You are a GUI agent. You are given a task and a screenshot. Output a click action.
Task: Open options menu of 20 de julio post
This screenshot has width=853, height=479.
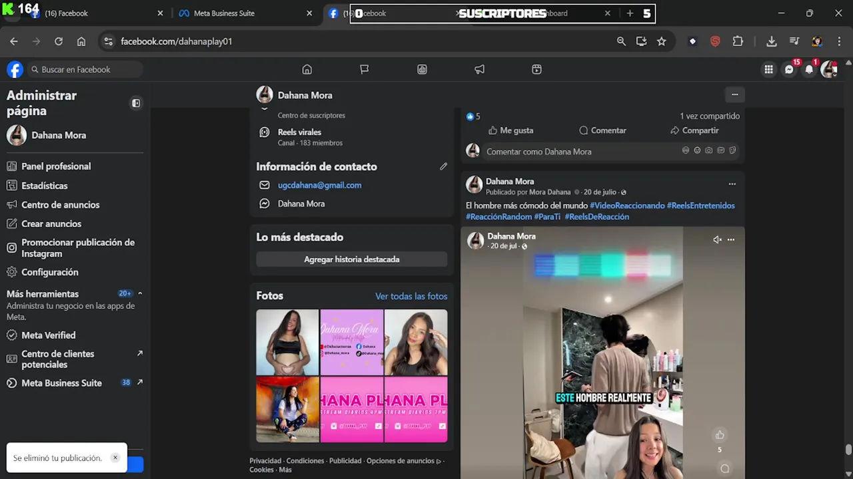[x=732, y=184]
